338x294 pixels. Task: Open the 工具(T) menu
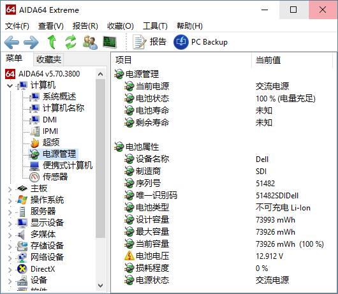pyautogui.click(x=155, y=26)
